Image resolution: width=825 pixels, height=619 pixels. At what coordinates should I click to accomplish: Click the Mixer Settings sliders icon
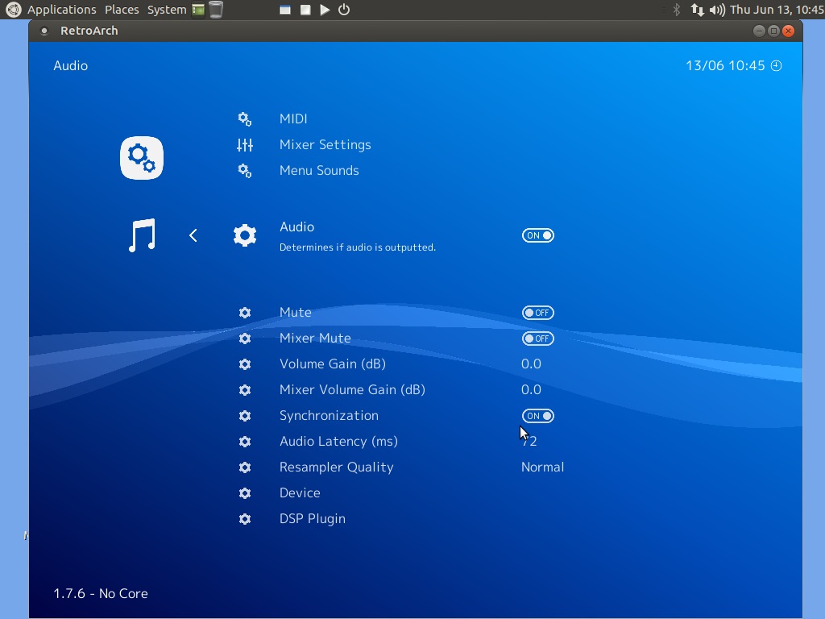click(x=245, y=145)
